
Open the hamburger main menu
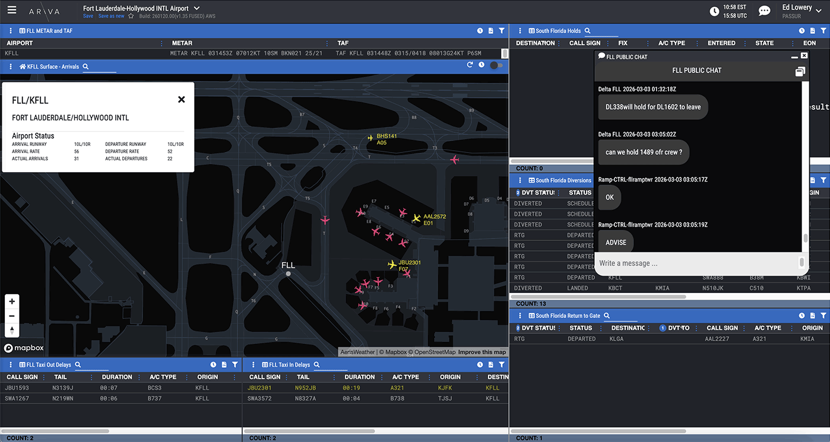12,11
